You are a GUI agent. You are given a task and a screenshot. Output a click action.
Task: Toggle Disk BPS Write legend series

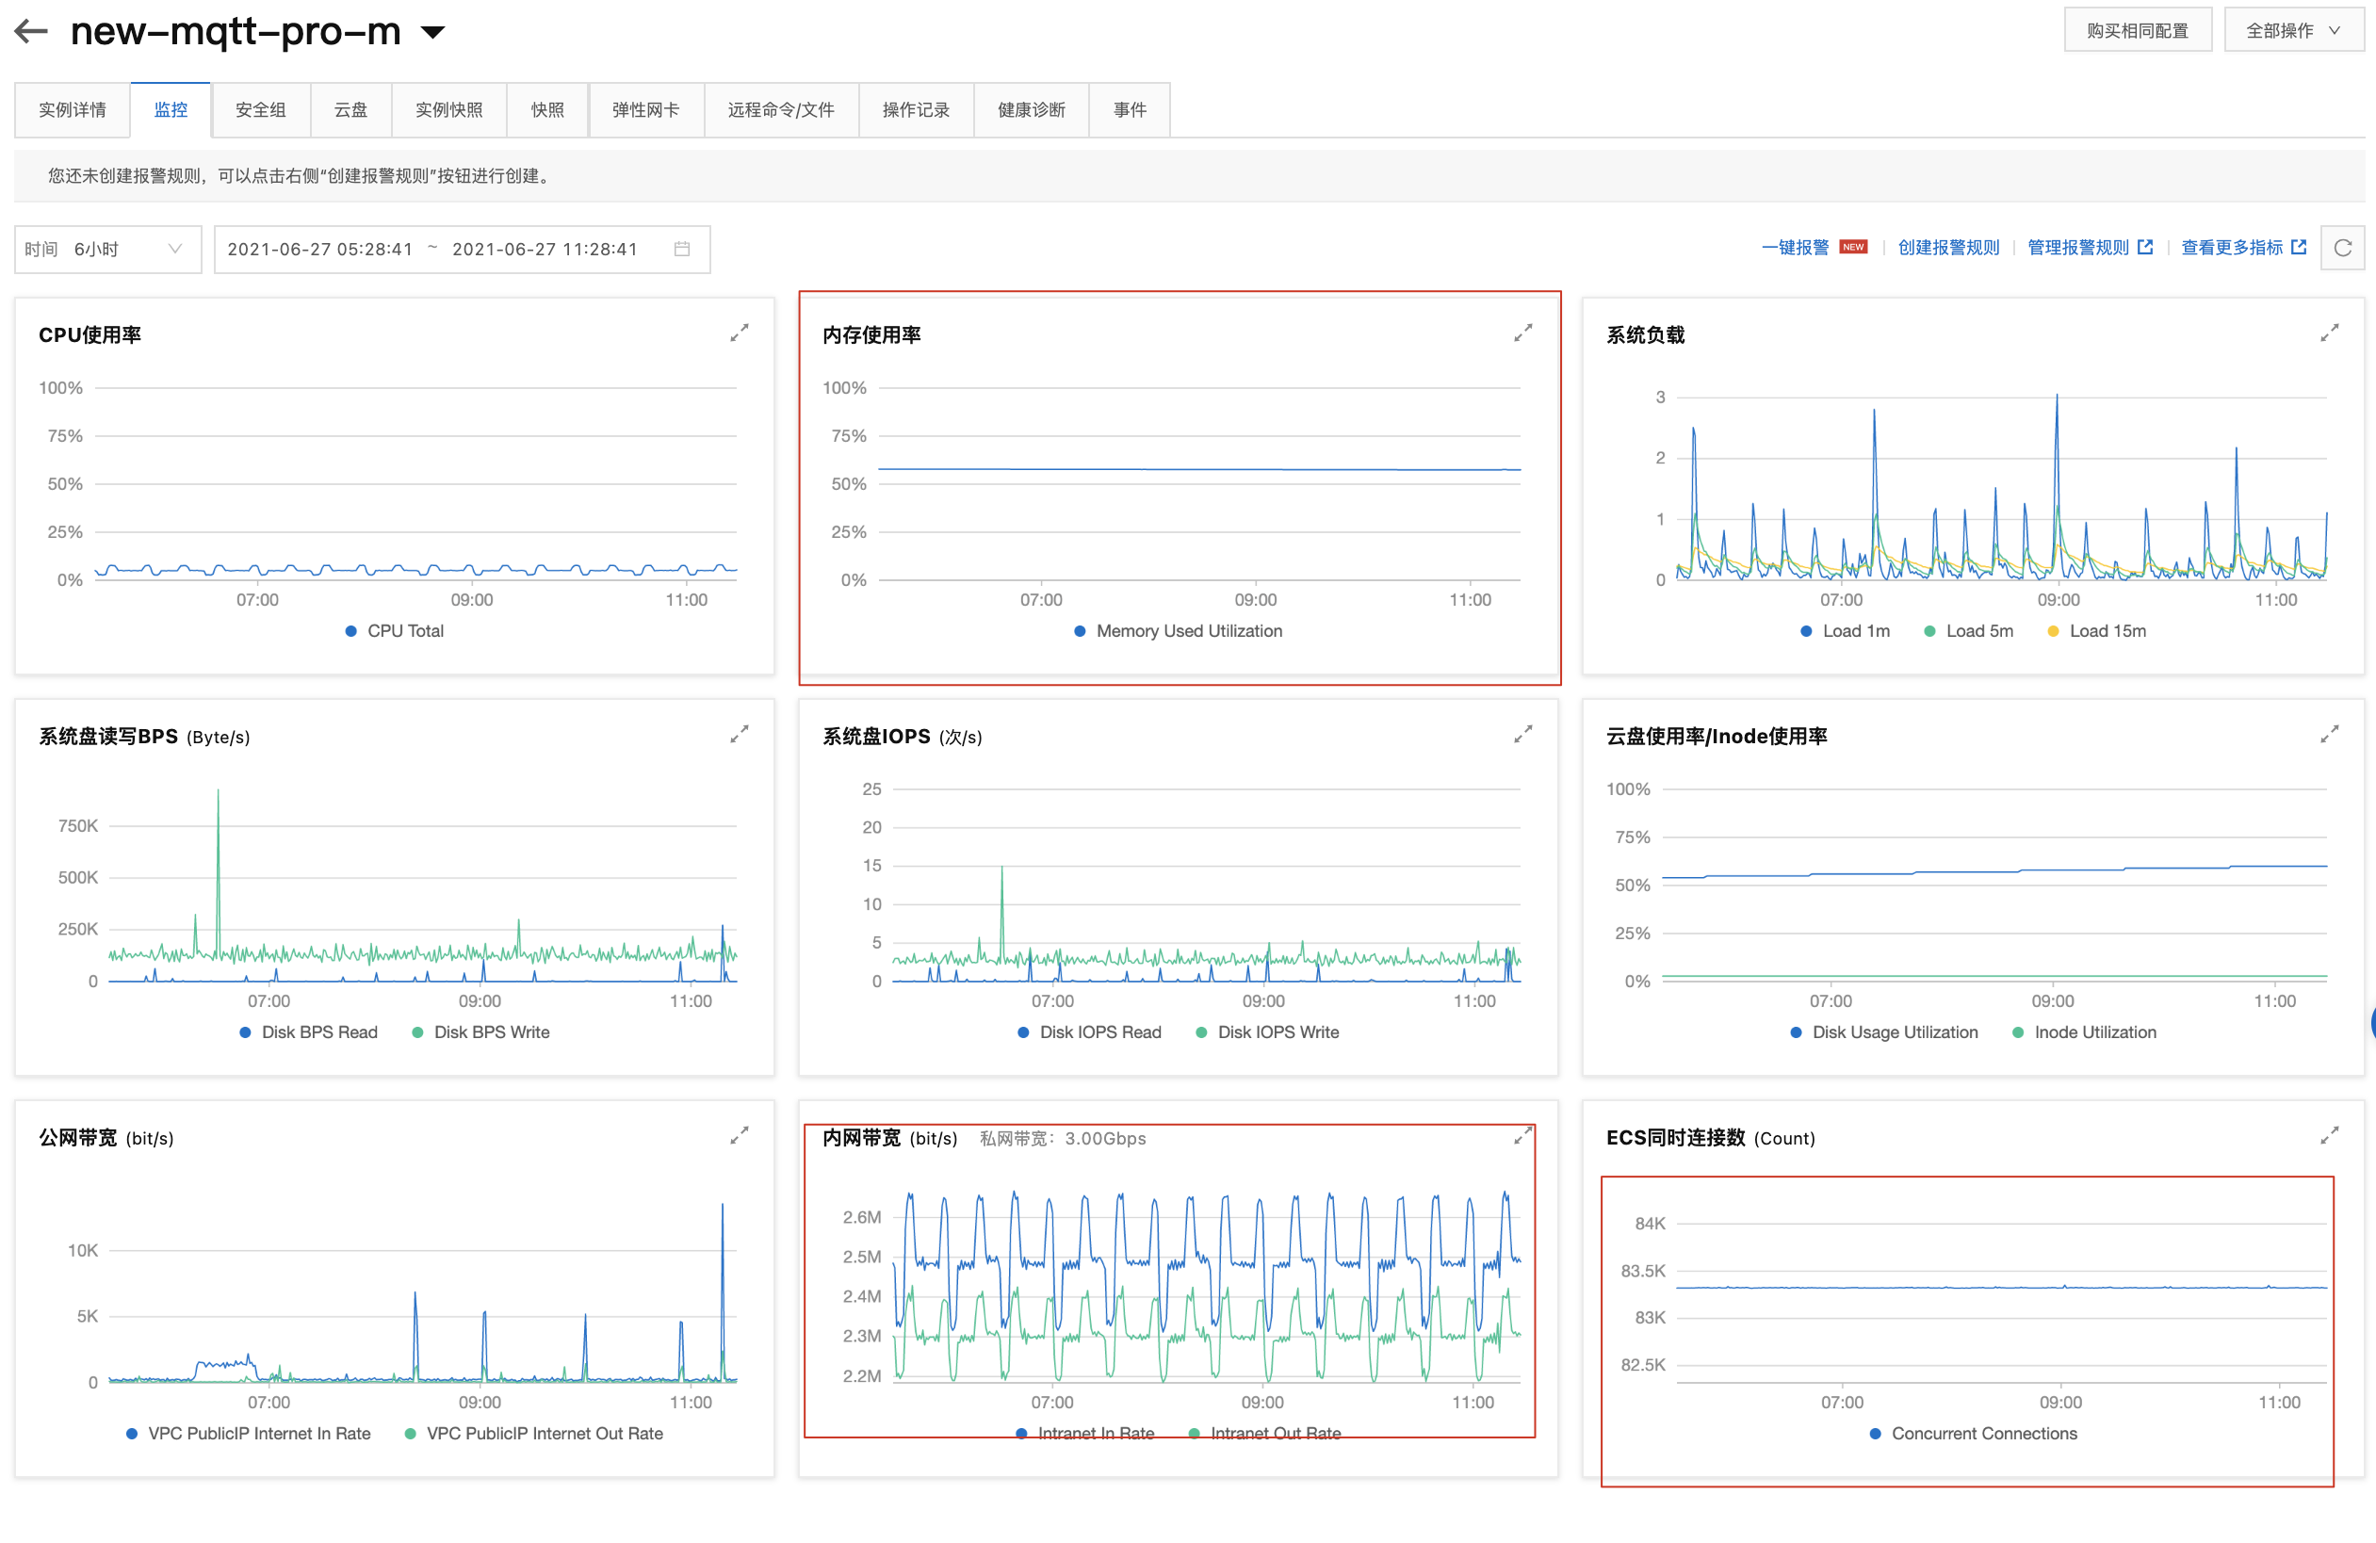click(481, 1032)
